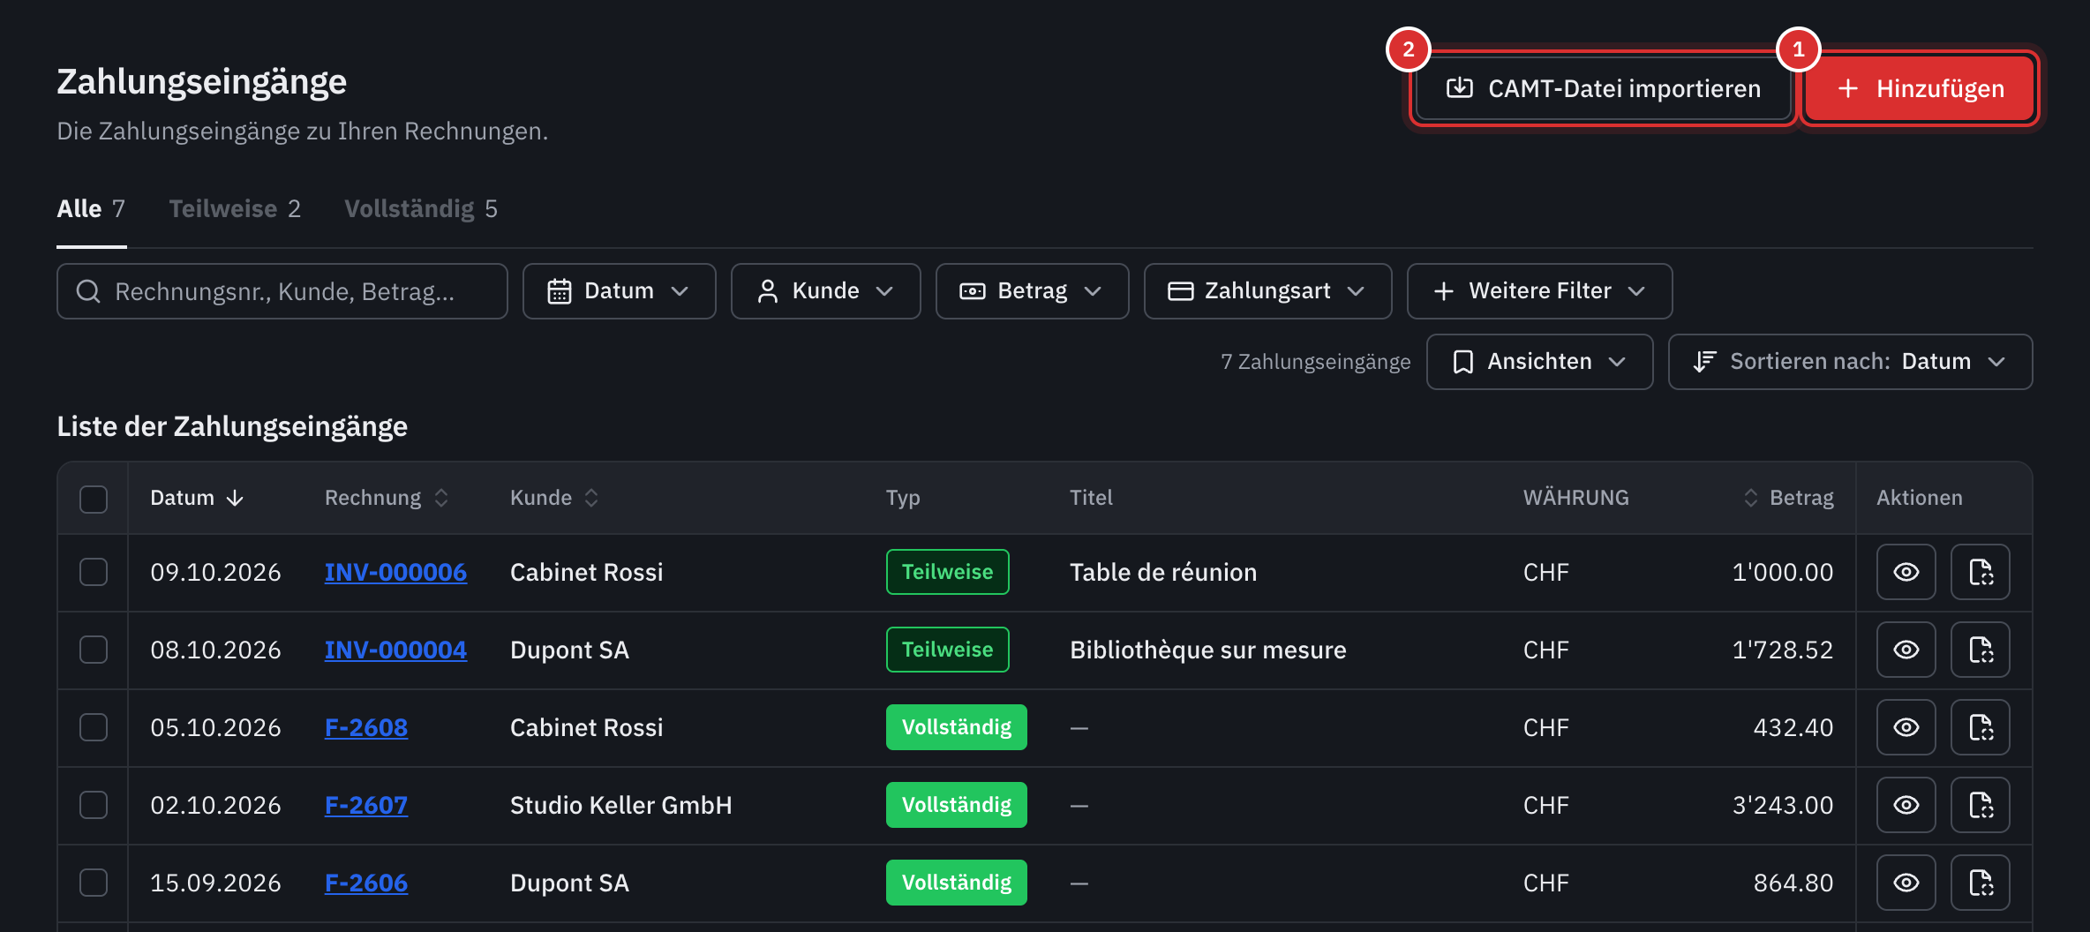2090x932 pixels.
Task: Open the Ansichten dropdown
Action: (1539, 362)
